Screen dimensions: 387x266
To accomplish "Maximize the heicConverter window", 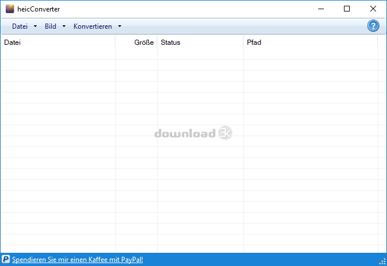I will [x=346, y=9].
